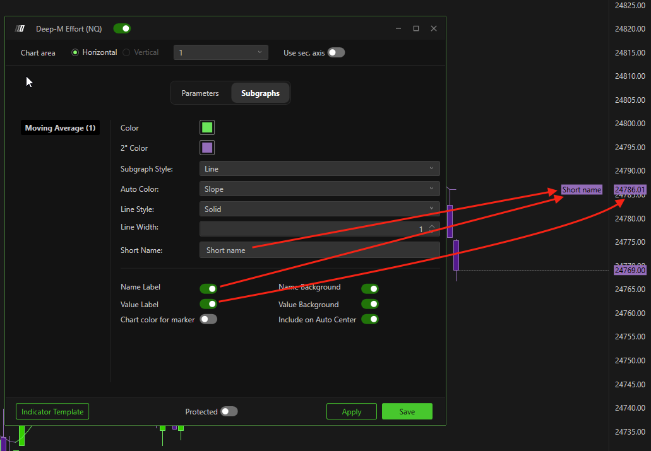This screenshot has height=451, width=651.
Task: Close the Deep-M Effort dialog
Action: 434,28
